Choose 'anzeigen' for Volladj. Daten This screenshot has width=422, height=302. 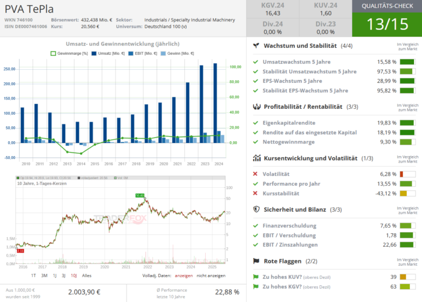[x=184, y=275]
